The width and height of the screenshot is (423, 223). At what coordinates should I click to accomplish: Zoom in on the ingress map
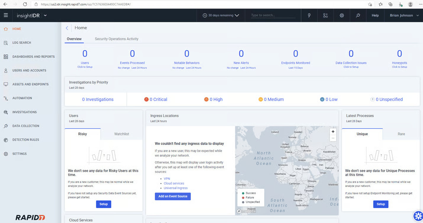pyautogui.click(x=333, y=132)
